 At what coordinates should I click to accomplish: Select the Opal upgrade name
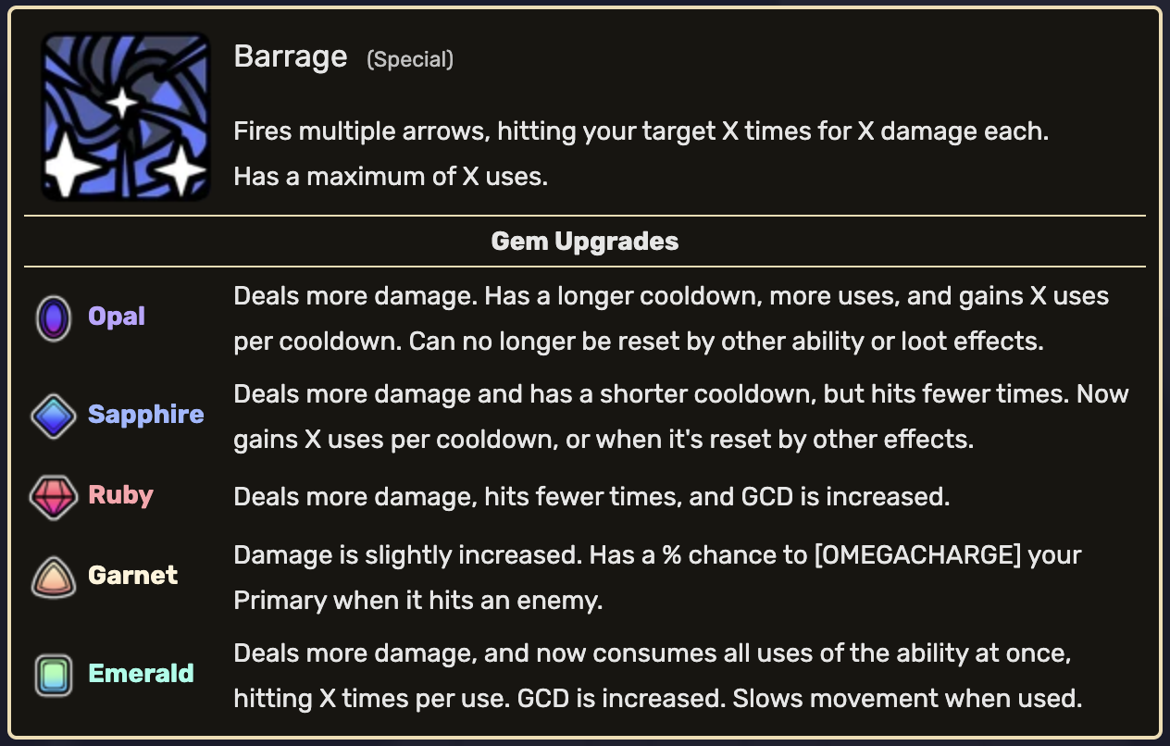[117, 317]
